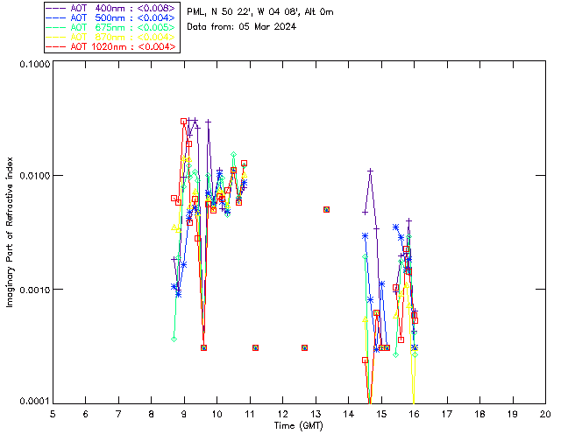
Task: Click the station text 'PML, N 50 22'
Action: [219, 12]
